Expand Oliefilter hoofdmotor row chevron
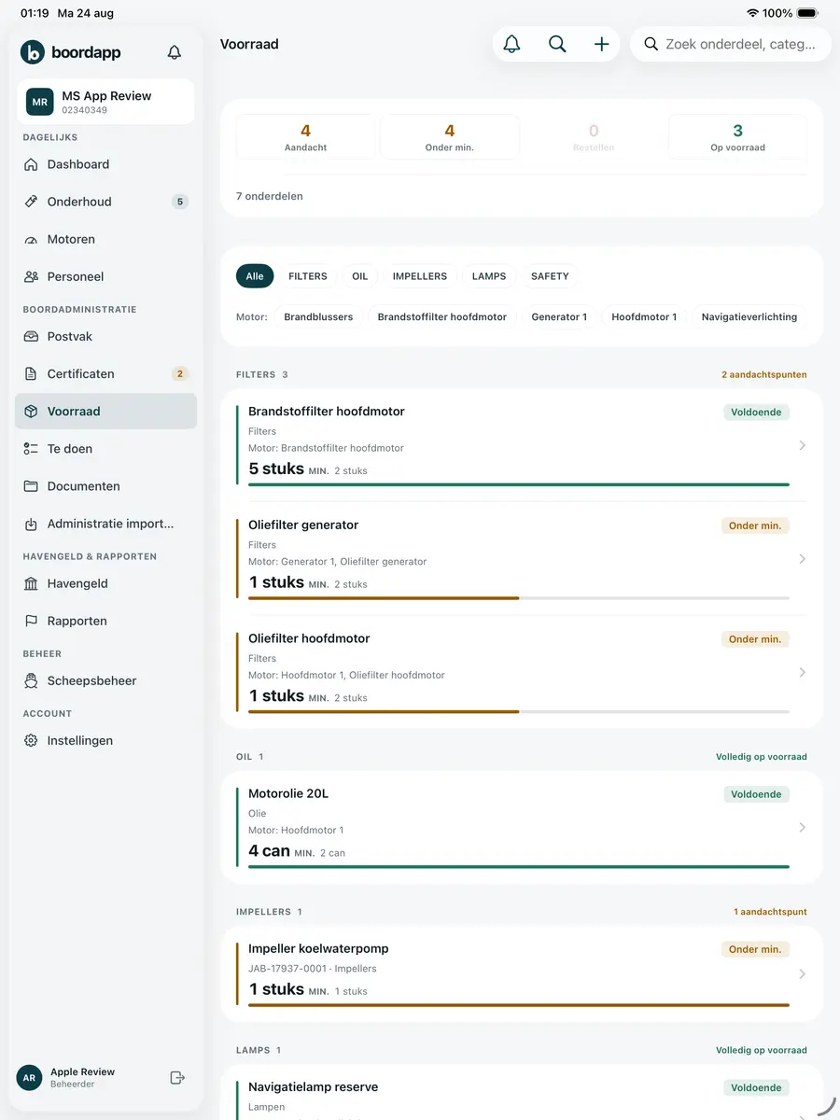 pyautogui.click(x=803, y=672)
